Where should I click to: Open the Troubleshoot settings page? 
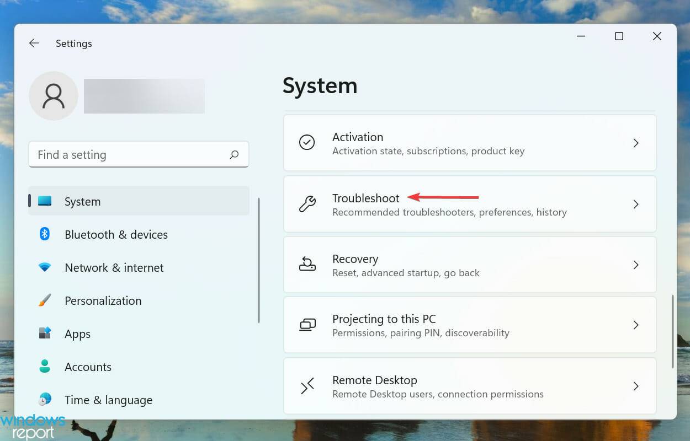(x=469, y=203)
